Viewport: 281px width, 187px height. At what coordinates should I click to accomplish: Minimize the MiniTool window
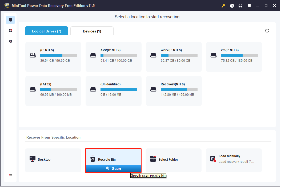(257, 6)
